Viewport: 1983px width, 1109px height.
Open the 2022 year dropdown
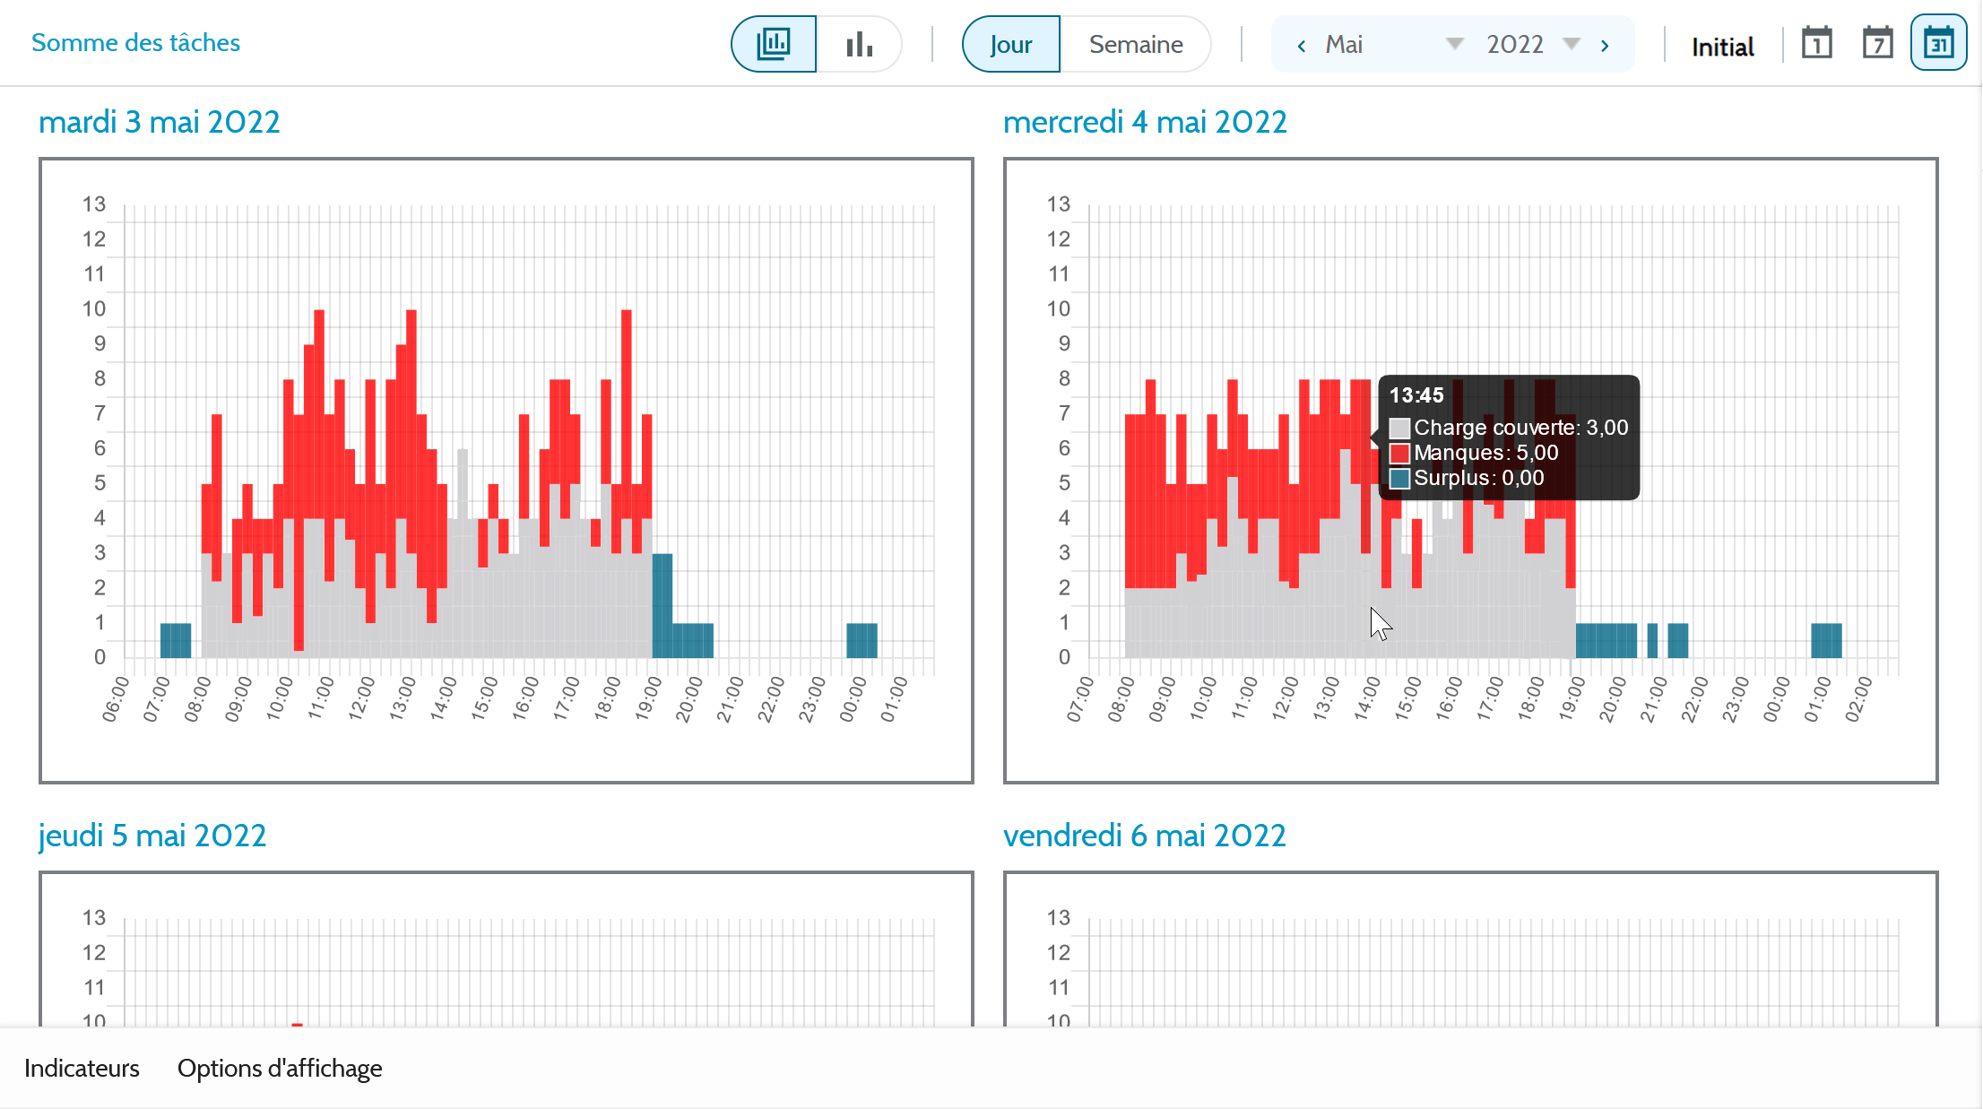[x=1533, y=44]
